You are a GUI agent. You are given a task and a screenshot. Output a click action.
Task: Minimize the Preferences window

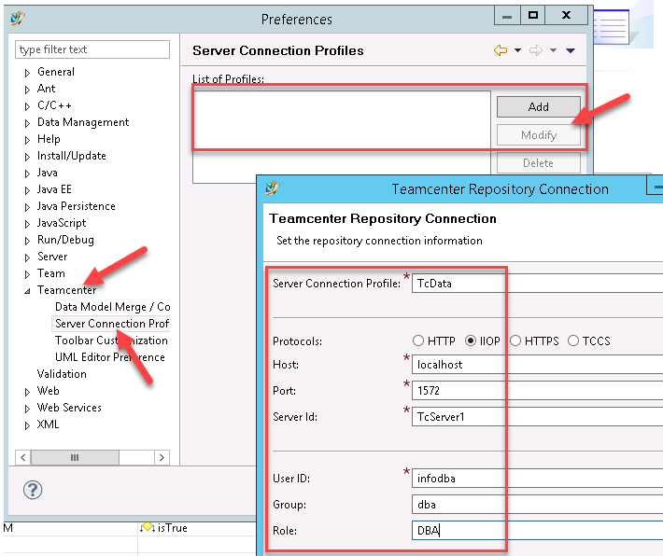[x=507, y=15]
